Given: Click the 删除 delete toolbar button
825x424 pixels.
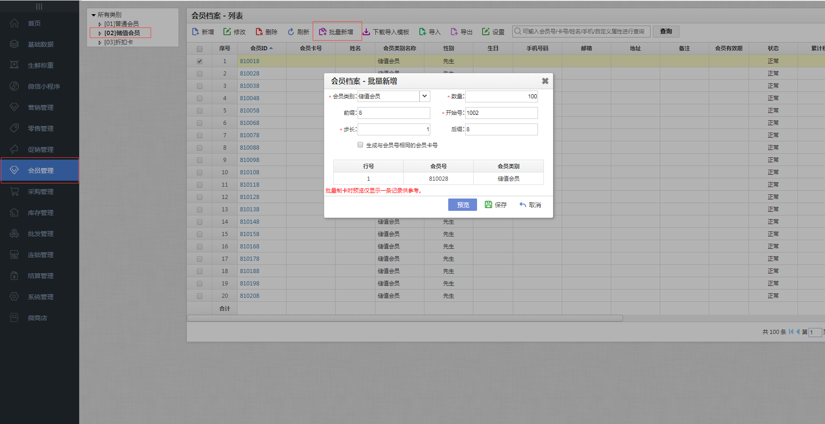Looking at the screenshot, I should 266,32.
